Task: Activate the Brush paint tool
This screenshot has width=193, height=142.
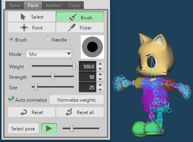Action: [80, 17]
